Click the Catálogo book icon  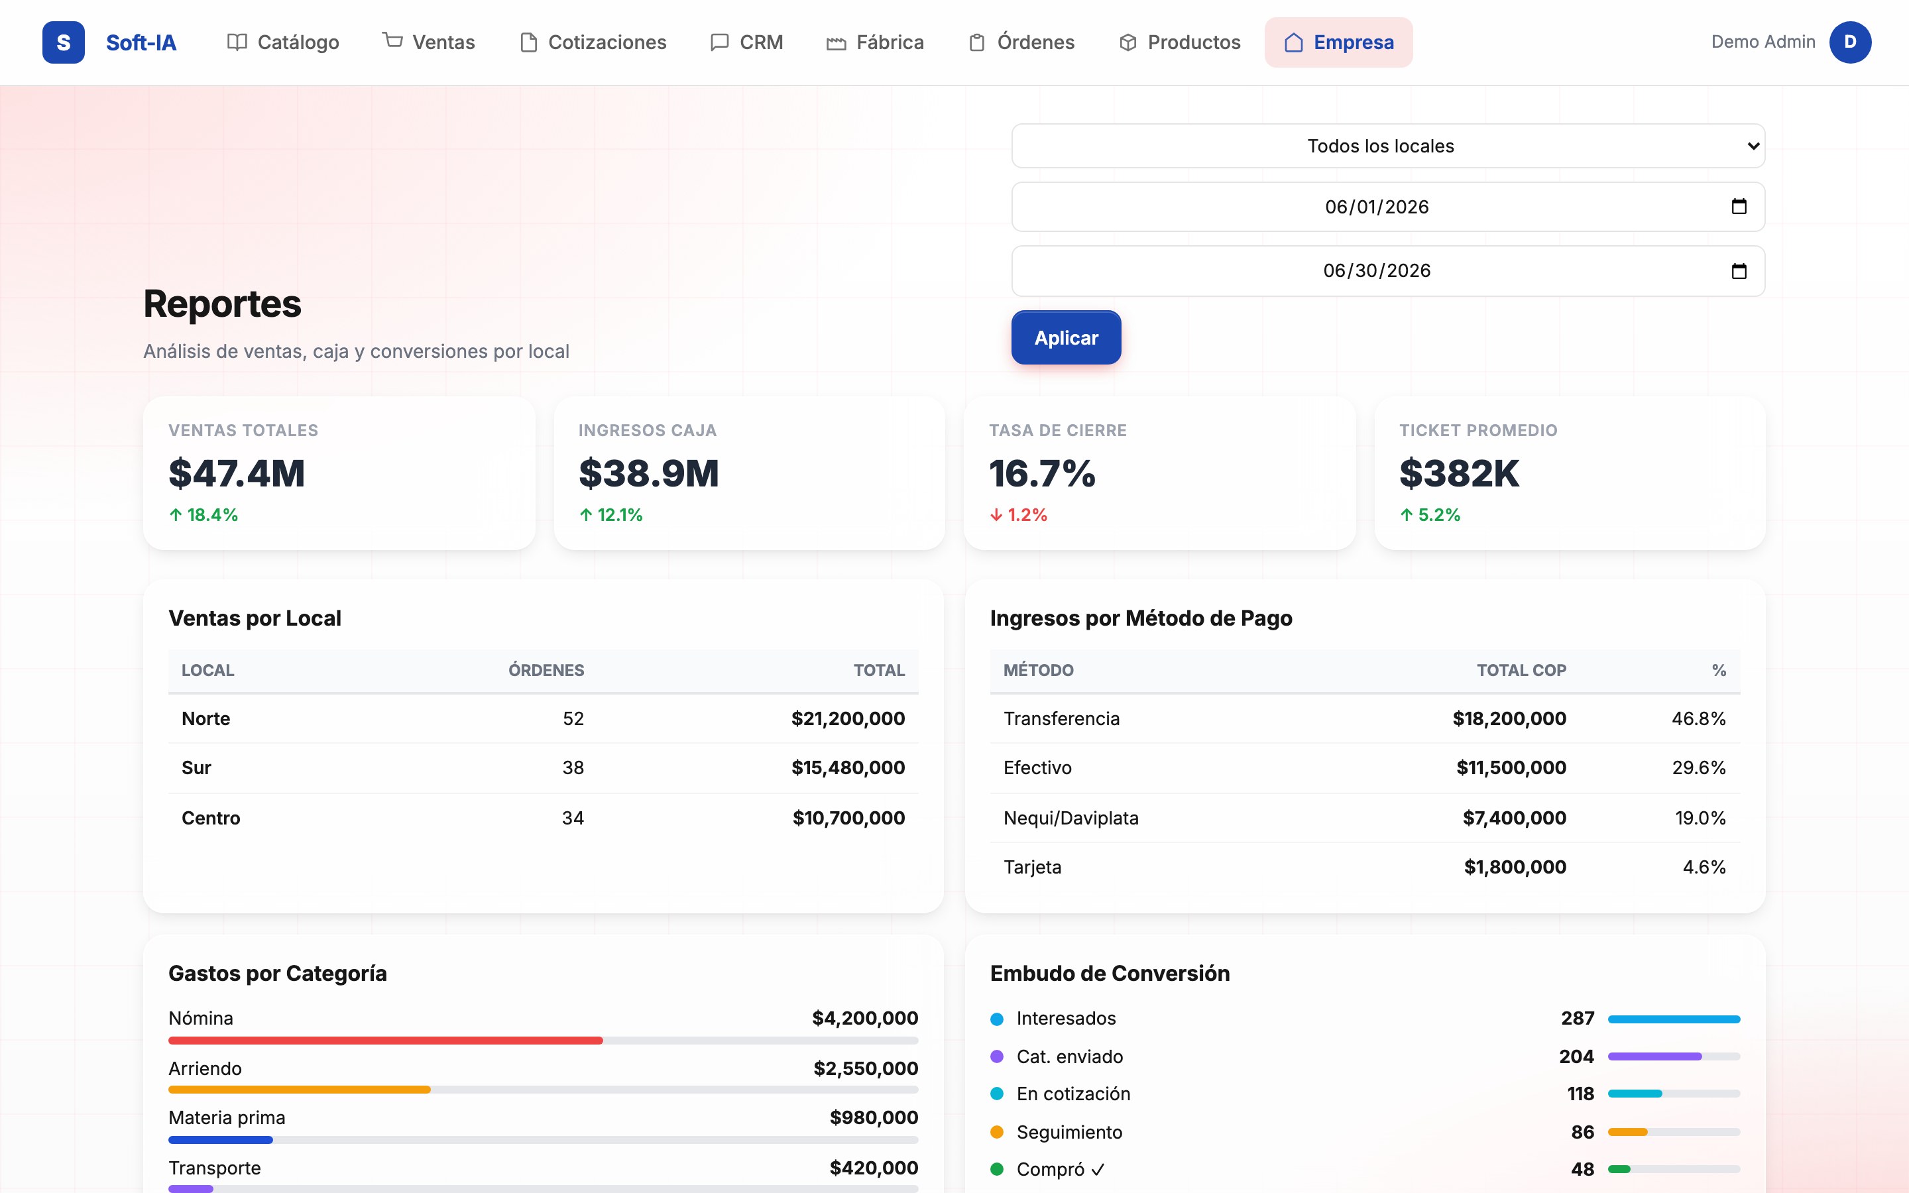[237, 42]
